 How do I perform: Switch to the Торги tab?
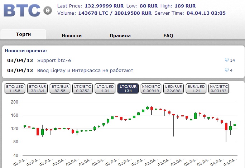point(23,34)
